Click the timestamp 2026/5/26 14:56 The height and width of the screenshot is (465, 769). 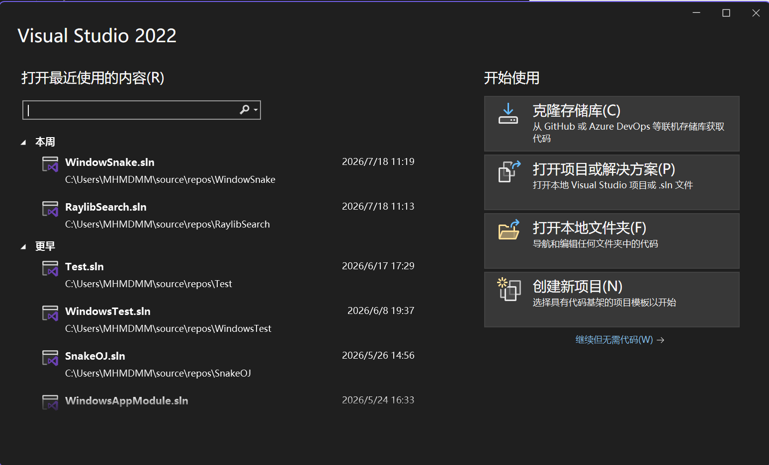[378, 355]
